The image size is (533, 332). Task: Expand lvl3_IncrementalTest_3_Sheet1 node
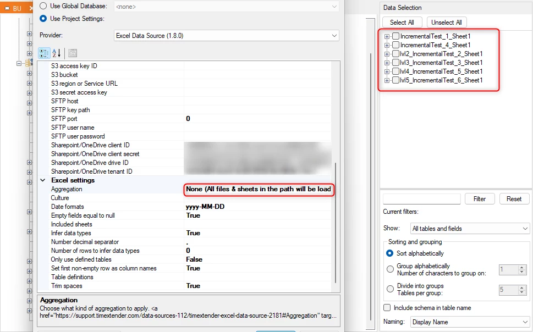coord(387,63)
